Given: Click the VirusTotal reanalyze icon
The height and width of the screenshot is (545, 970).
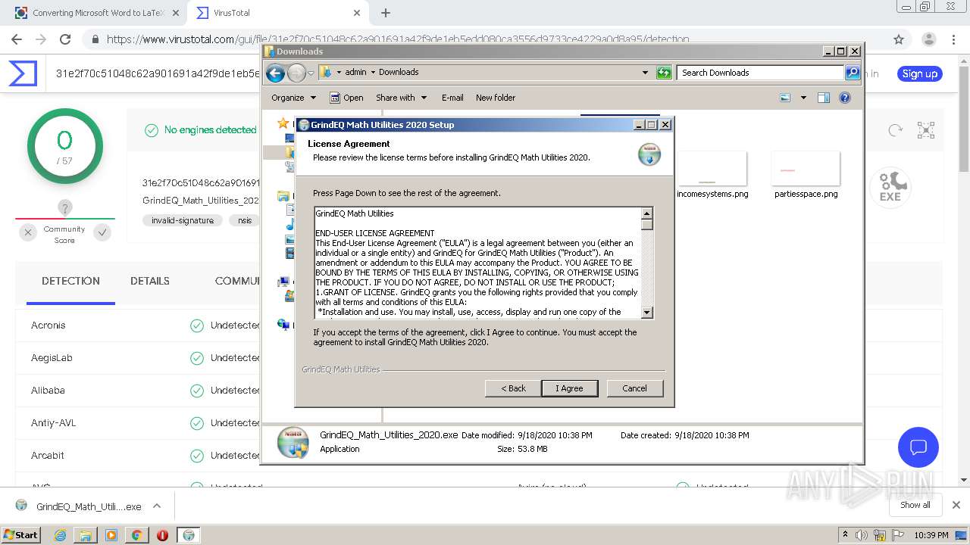Looking at the screenshot, I should (x=896, y=130).
